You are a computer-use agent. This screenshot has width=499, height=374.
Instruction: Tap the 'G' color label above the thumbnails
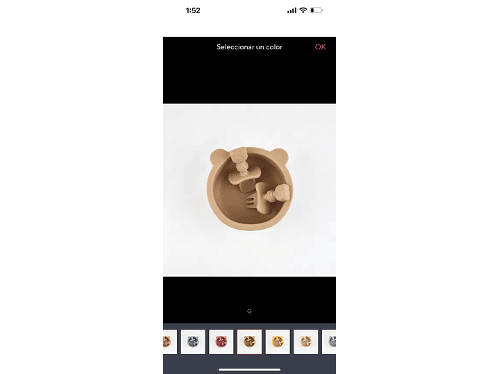(x=249, y=311)
